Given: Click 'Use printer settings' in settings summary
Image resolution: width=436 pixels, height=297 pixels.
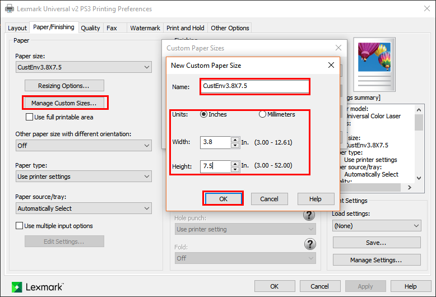Looking at the screenshot, I should click(370, 160).
